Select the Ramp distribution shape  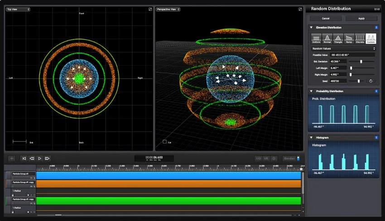(x=349, y=39)
